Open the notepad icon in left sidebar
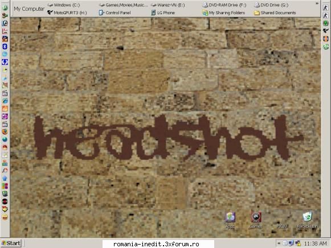 click(x=5, y=155)
